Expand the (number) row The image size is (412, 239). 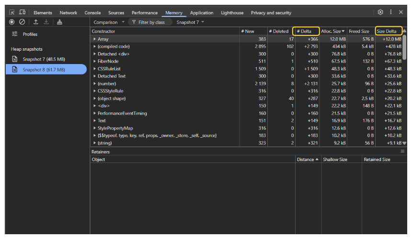click(94, 84)
